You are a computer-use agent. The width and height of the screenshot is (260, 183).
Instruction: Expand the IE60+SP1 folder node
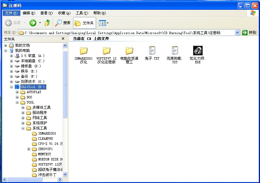pyautogui.click(x=29, y=149)
